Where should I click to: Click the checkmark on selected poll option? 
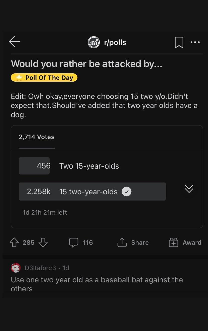(x=127, y=192)
